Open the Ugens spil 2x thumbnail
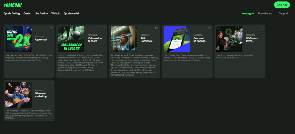The image size is (295, 134). click(19, 39)
